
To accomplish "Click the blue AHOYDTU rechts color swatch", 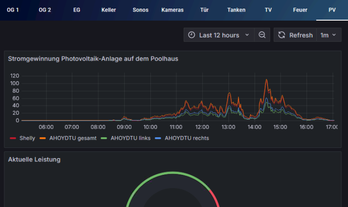I will point(158,138).
